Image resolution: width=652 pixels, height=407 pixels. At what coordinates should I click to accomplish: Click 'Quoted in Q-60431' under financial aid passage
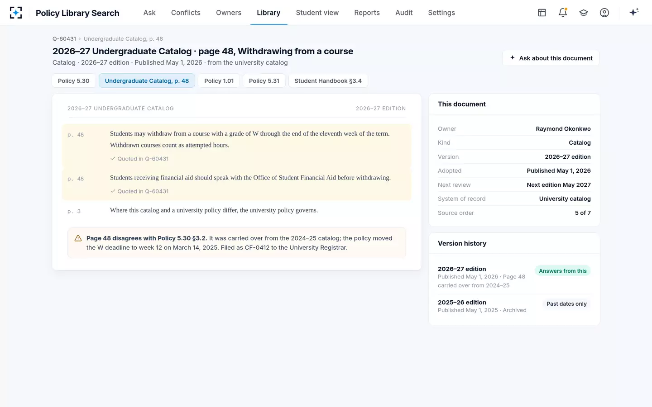coord(139,191)
